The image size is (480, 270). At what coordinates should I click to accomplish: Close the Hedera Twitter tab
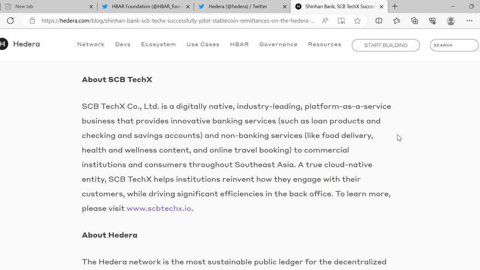point(285,6)
